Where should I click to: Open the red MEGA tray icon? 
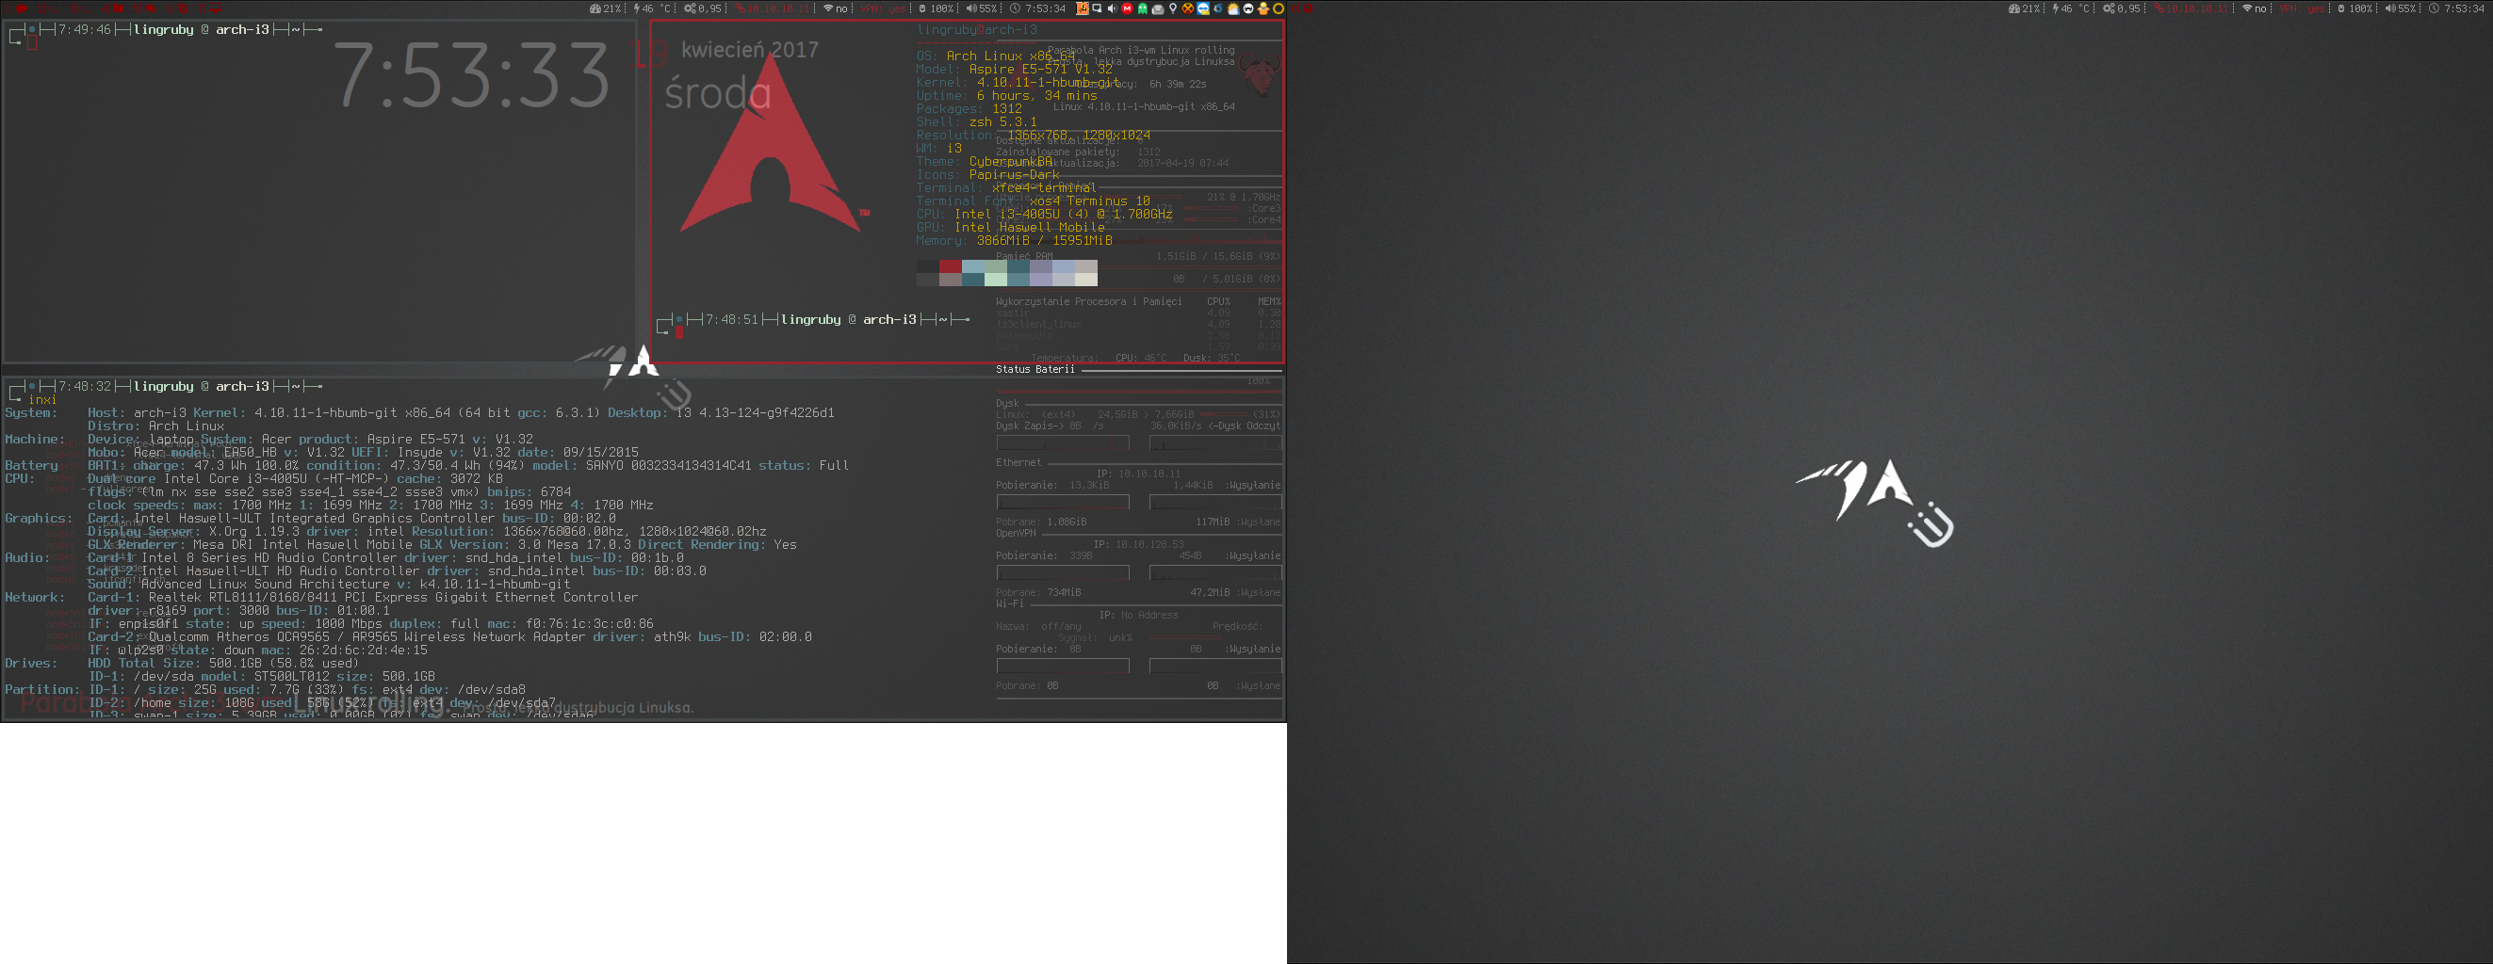(x=1127, y=8)
